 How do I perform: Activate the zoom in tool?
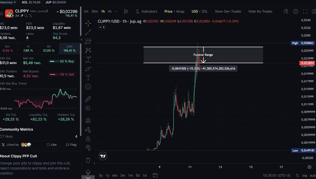pyautogui.click(x=88, y=108)
